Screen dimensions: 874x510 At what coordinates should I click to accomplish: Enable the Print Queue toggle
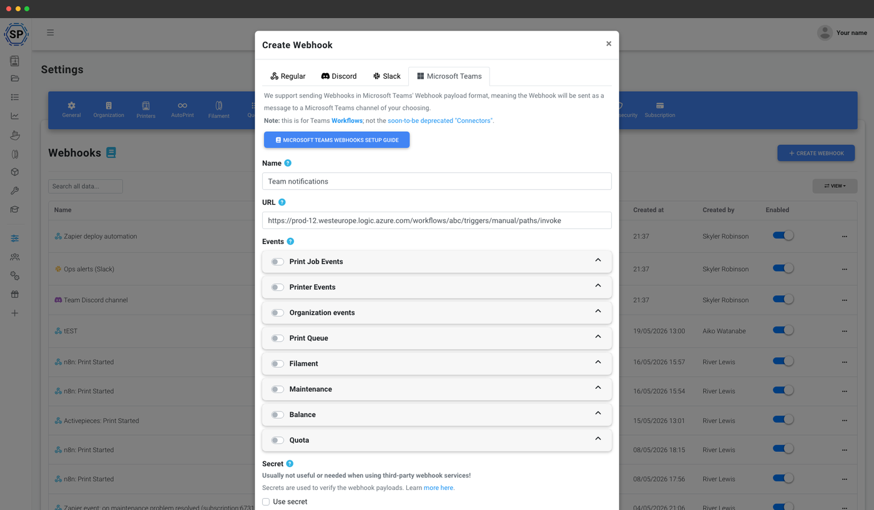click(x=278, y=338)
